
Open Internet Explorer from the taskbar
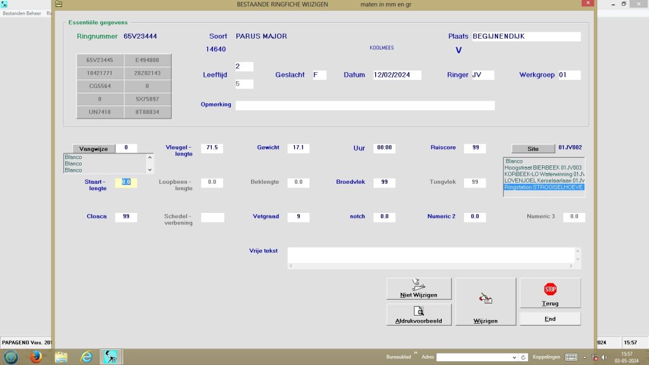(87, 357)
